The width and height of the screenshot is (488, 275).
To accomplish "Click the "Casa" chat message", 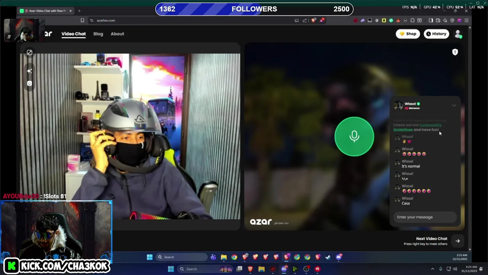I will (406, 203).
